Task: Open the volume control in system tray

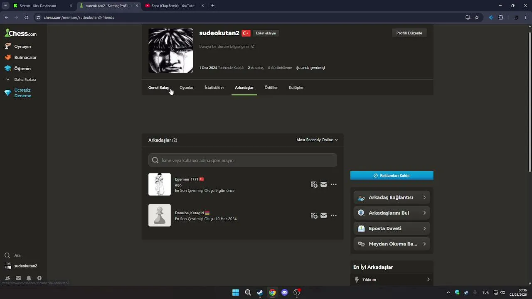Action: pos(503,292)
